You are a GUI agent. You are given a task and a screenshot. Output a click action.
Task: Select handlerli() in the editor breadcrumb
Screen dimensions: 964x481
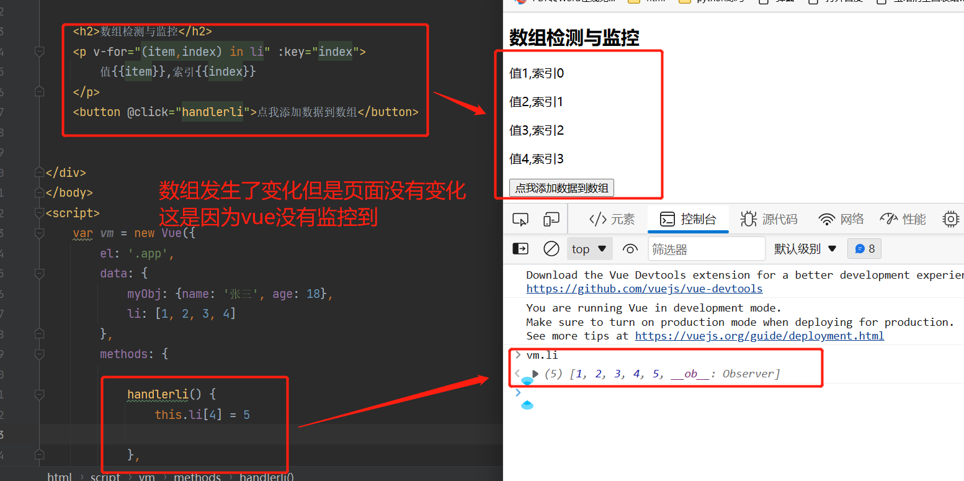(x=267, y=477)
